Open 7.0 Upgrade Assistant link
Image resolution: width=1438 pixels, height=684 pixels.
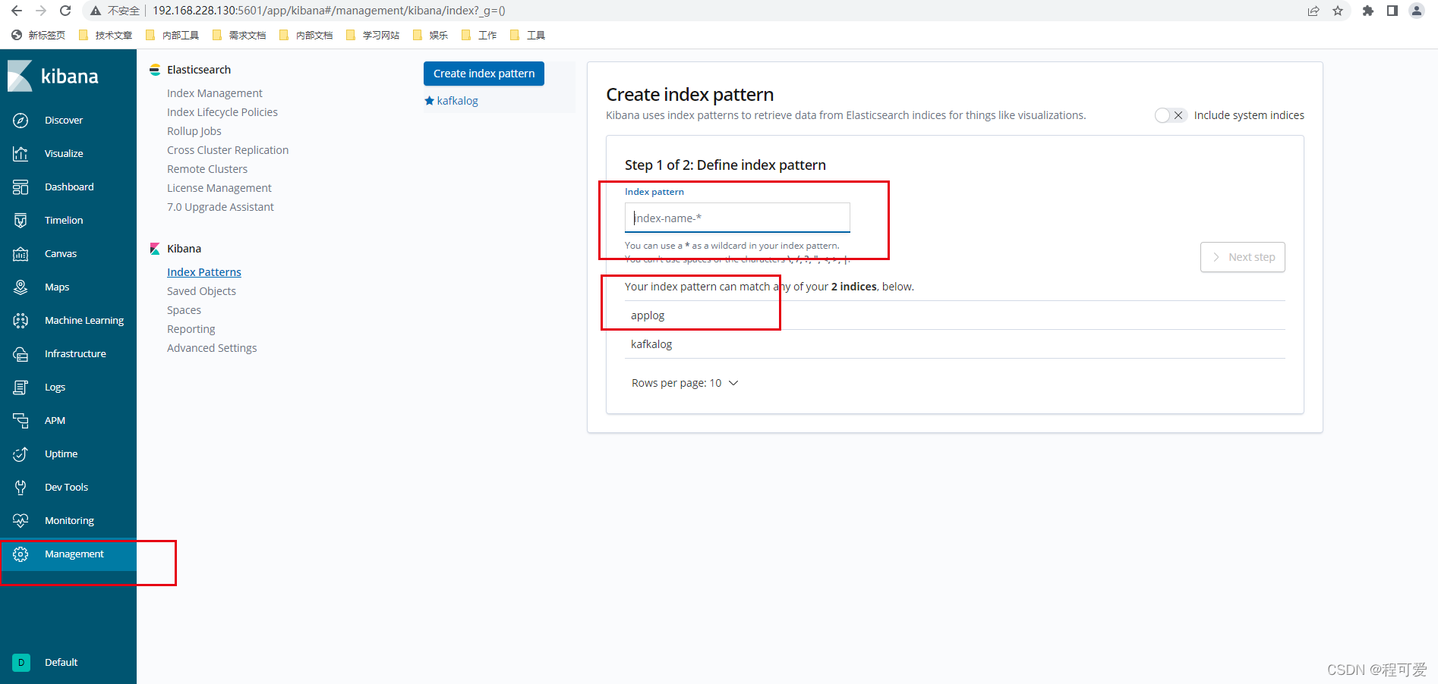[x=220, y=207]
